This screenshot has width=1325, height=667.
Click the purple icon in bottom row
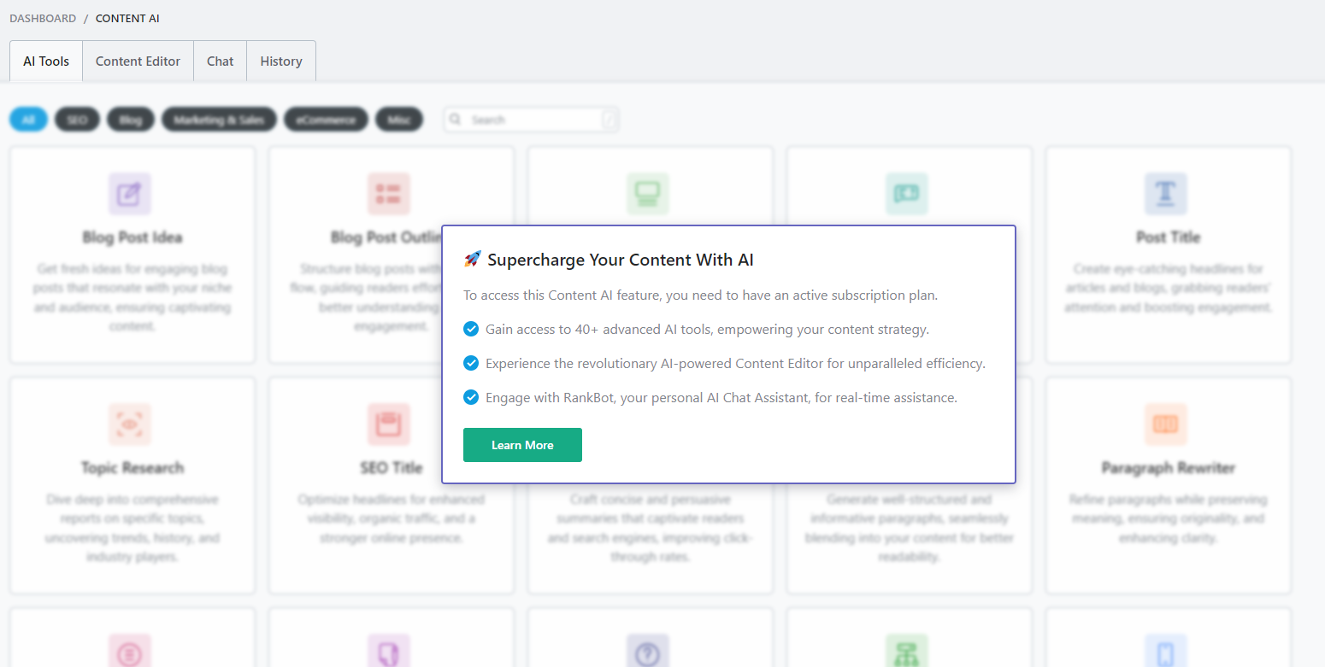pos(389,652)
